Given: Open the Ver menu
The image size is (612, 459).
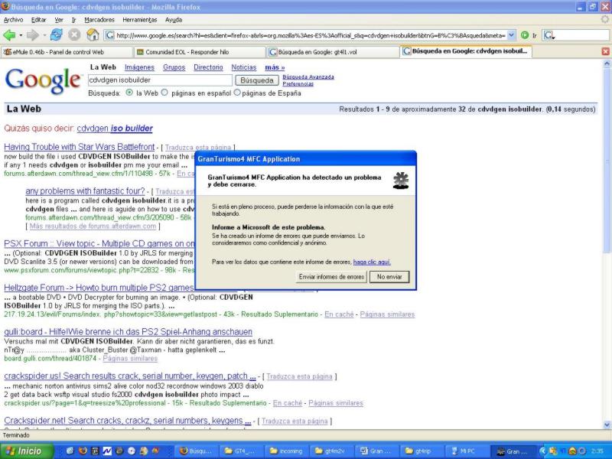Looking at the screenshot, I should coord(59,20).
